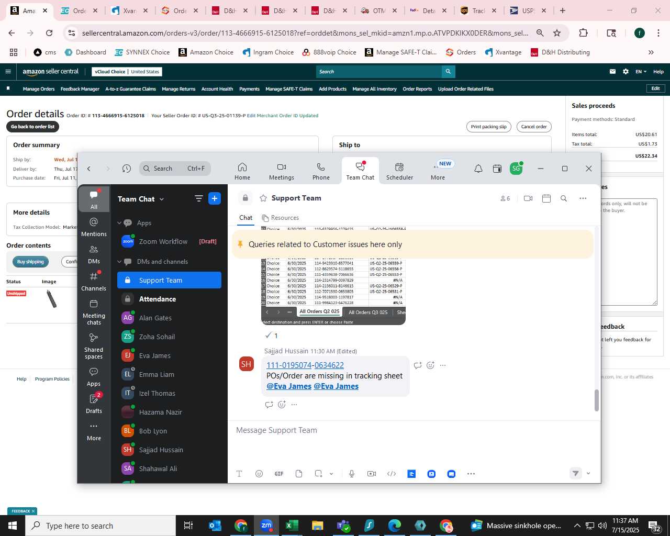Open the Zoom history clock icon
Viewport: 670px width, 536px height.
coord(127,169)
